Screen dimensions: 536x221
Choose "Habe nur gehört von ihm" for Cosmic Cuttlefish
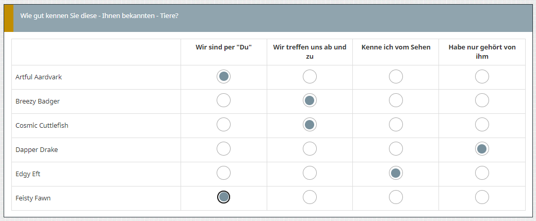[x=482, y=125]
